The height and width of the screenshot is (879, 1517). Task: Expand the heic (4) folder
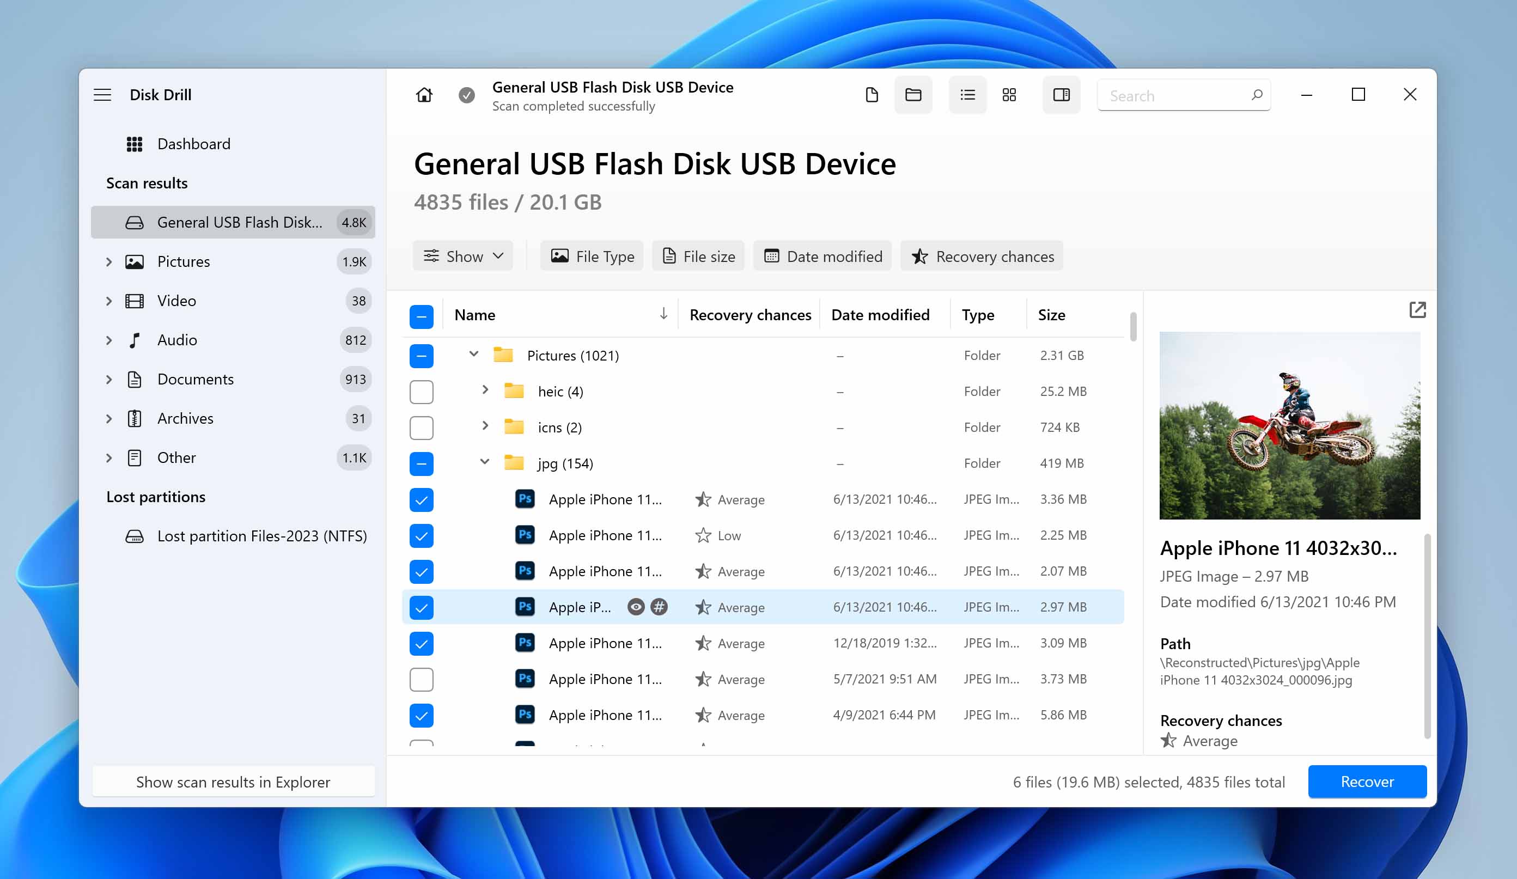pos(485,389)
